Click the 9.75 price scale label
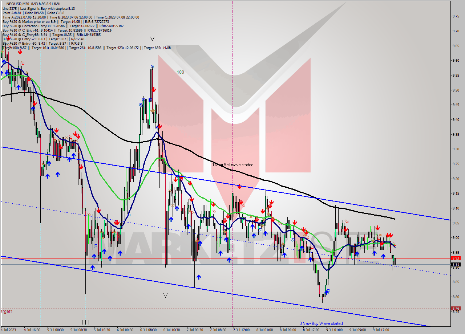The height and width of the screenshot is (334, 465). [456, 16]
